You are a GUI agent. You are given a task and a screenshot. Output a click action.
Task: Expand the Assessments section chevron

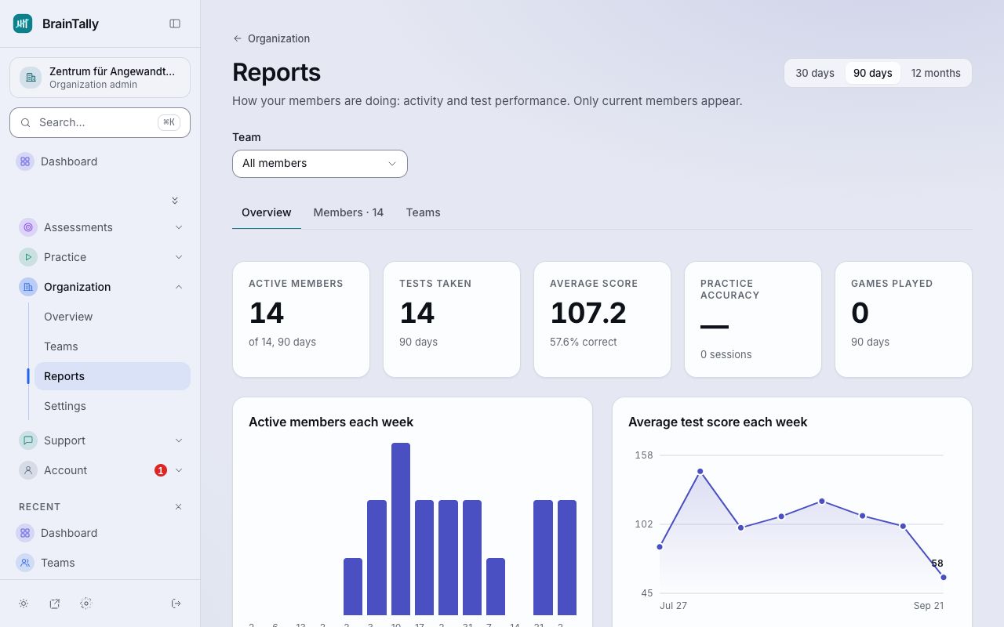[x=179, y=227]
